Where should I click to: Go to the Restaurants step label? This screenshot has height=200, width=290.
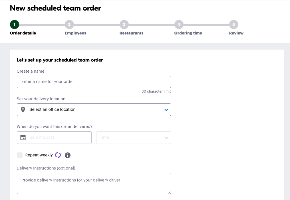pyautogui.click(x=131, y=33)
